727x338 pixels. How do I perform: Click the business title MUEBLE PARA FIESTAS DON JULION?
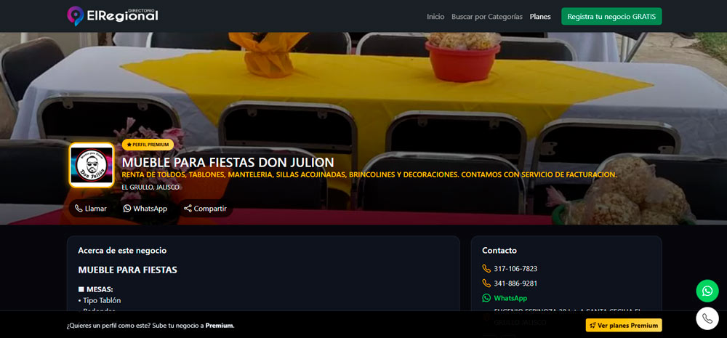tap(228, 163)
